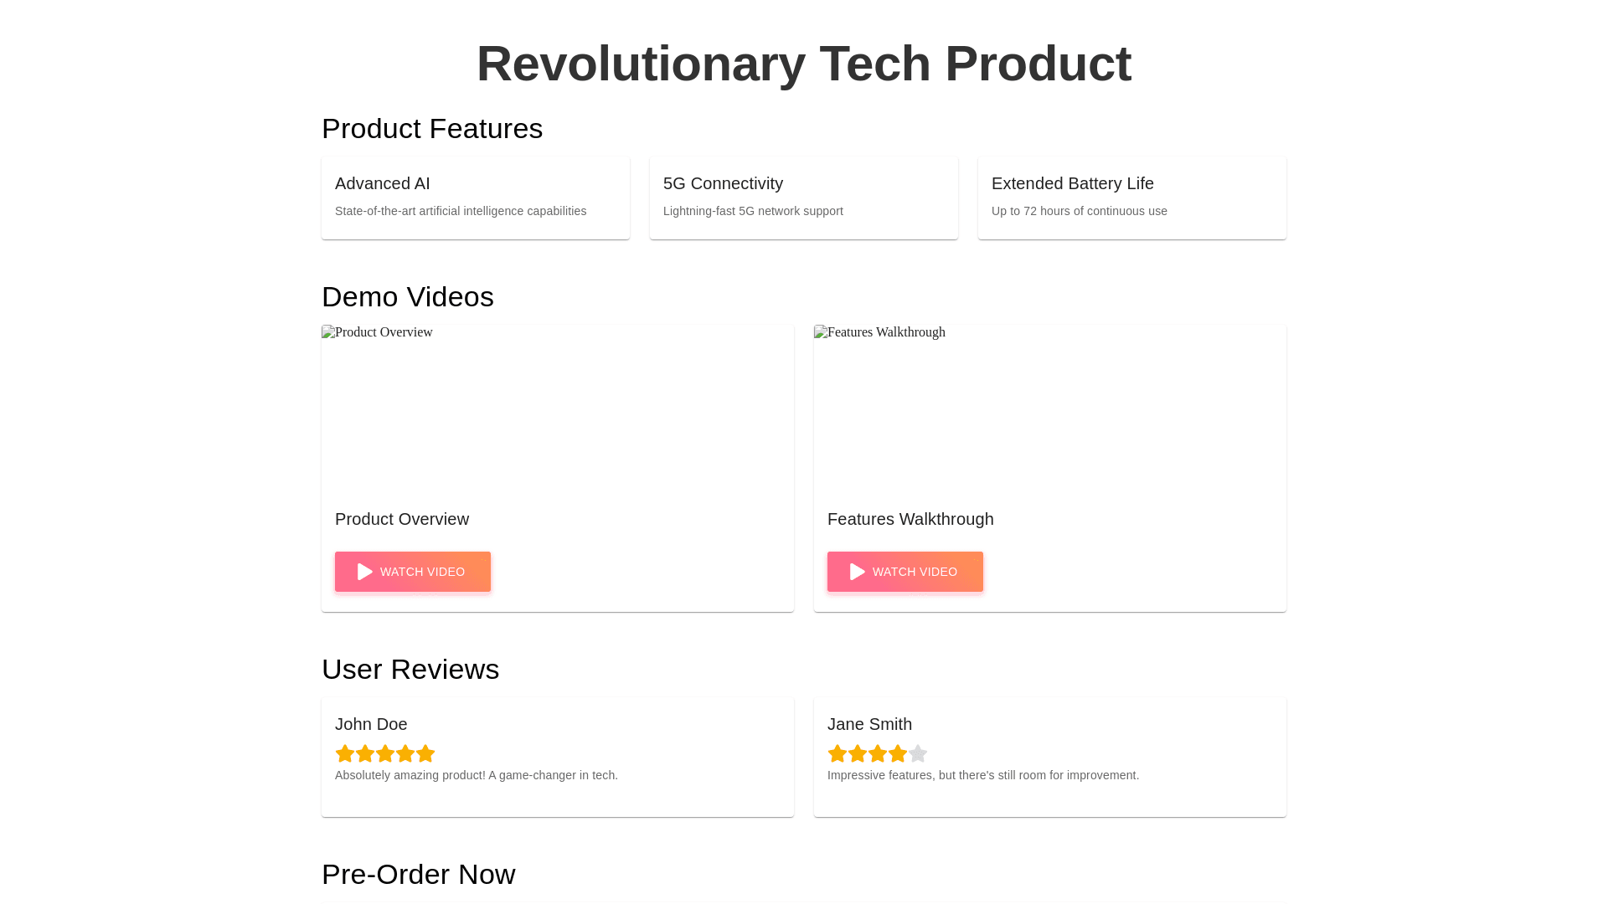Click John Doe's fifth rating star
Viewport: 1608px width, 904px height.
[x=425, y=753]
